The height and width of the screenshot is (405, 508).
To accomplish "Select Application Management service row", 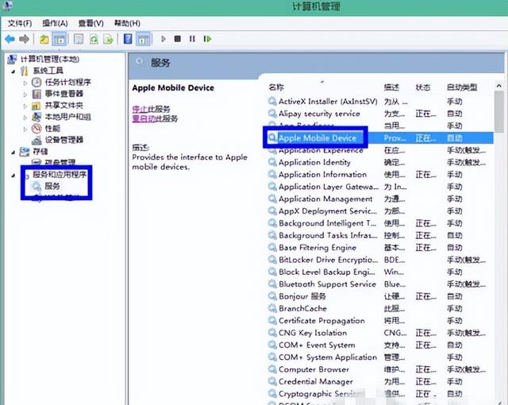I will (381, 199).
